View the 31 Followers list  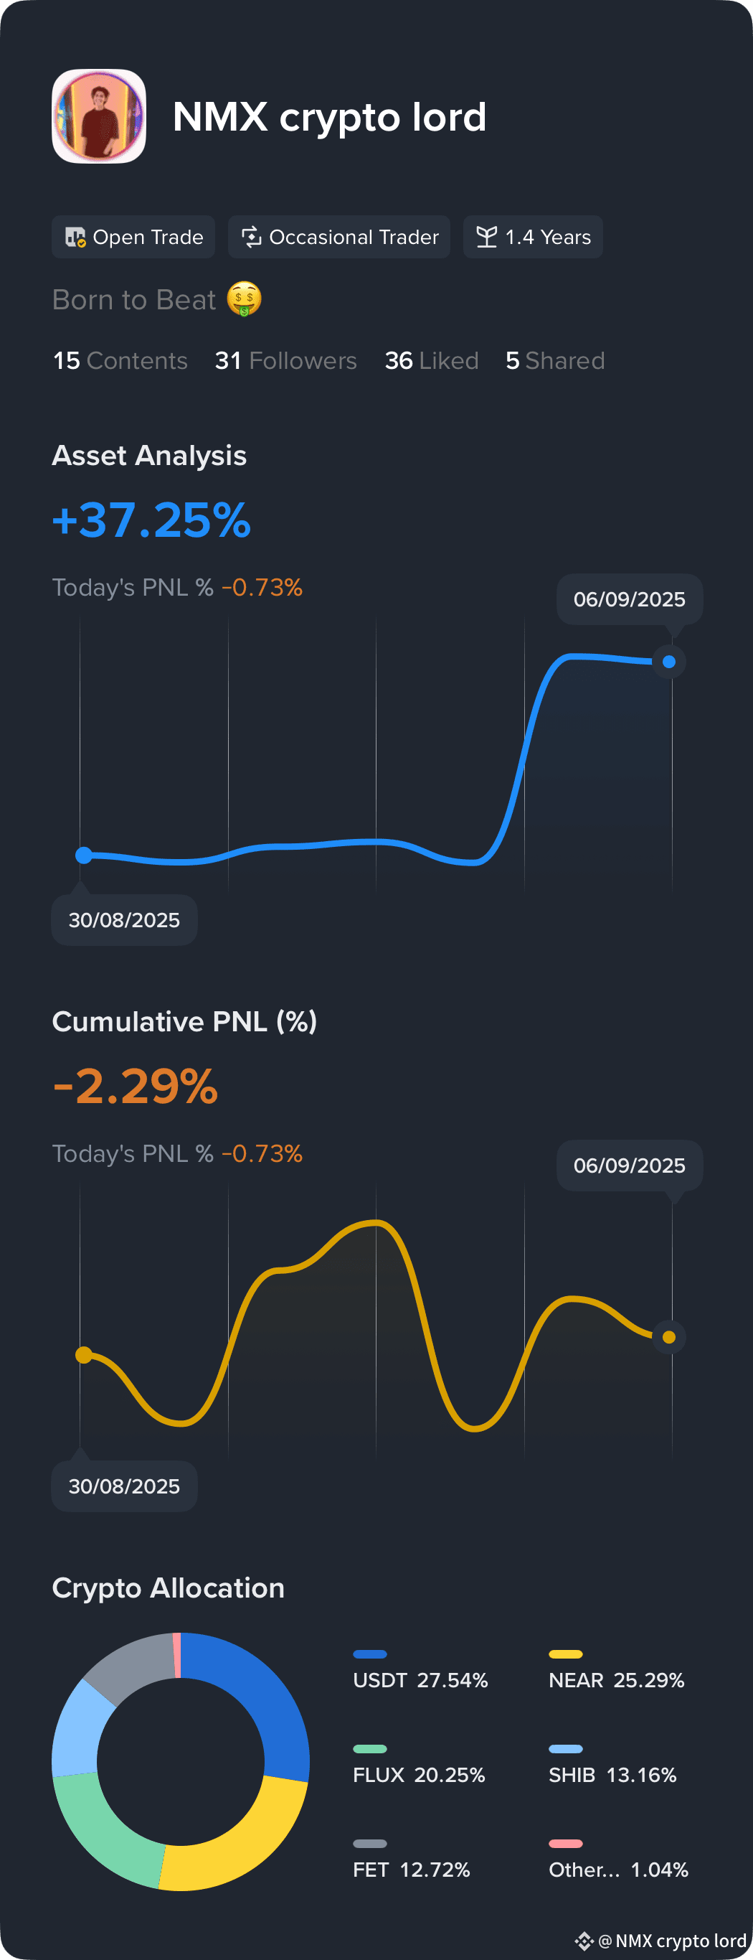[286, 361]
